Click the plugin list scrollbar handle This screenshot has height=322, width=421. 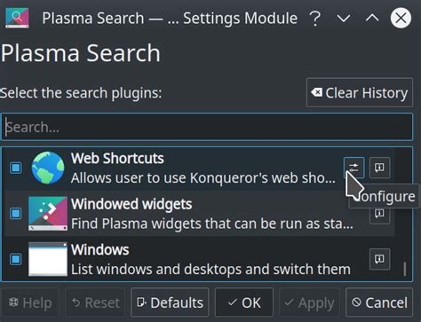pos(404,268)
